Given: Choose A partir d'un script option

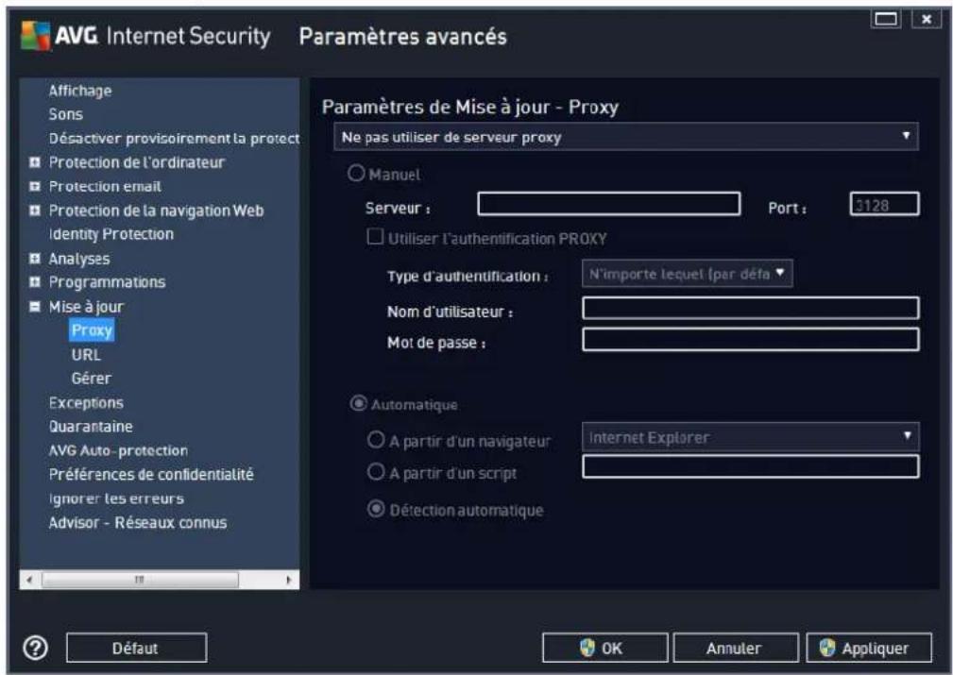Looking at the screenshot, I should (376, 471).
